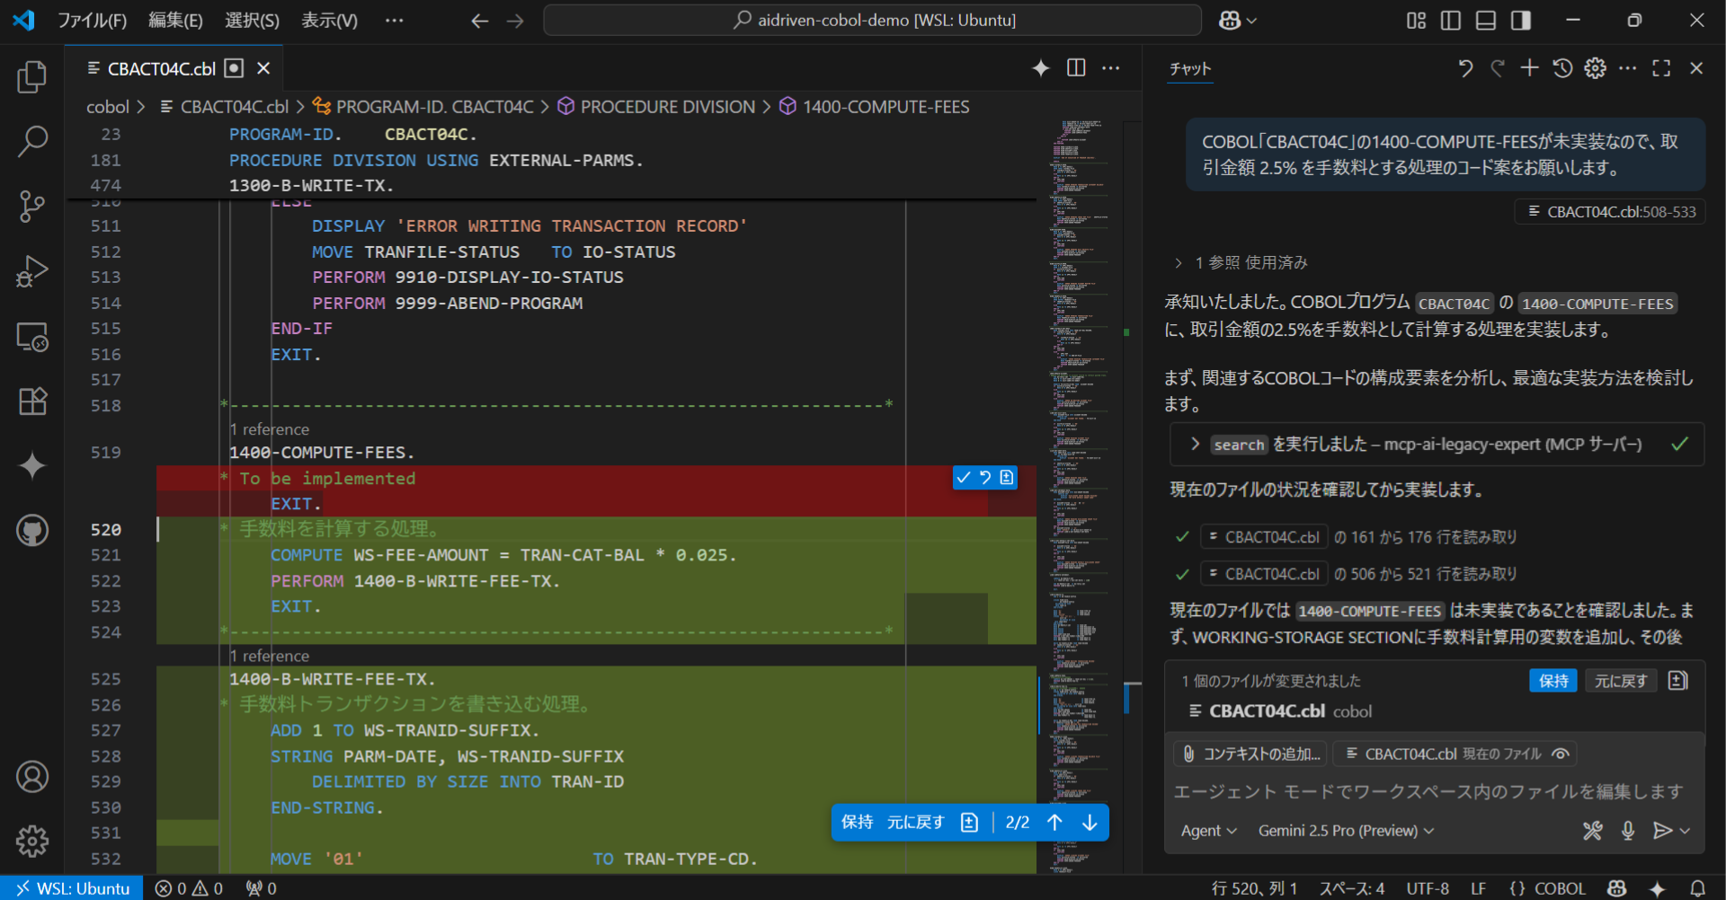
Task: Customize layout button in title bar
Action: coord(1416,21)
